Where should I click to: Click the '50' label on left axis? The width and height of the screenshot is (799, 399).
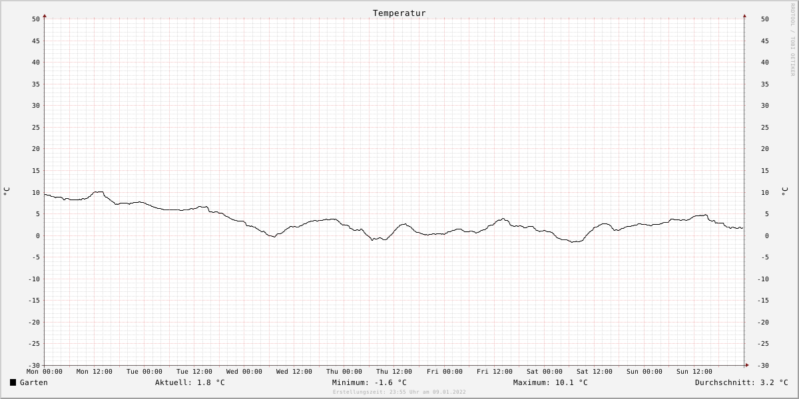pos(36,19)
